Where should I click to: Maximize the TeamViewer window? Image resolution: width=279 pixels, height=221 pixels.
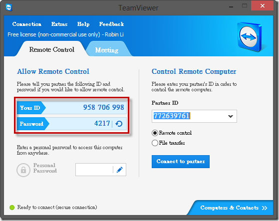point(245,6)
